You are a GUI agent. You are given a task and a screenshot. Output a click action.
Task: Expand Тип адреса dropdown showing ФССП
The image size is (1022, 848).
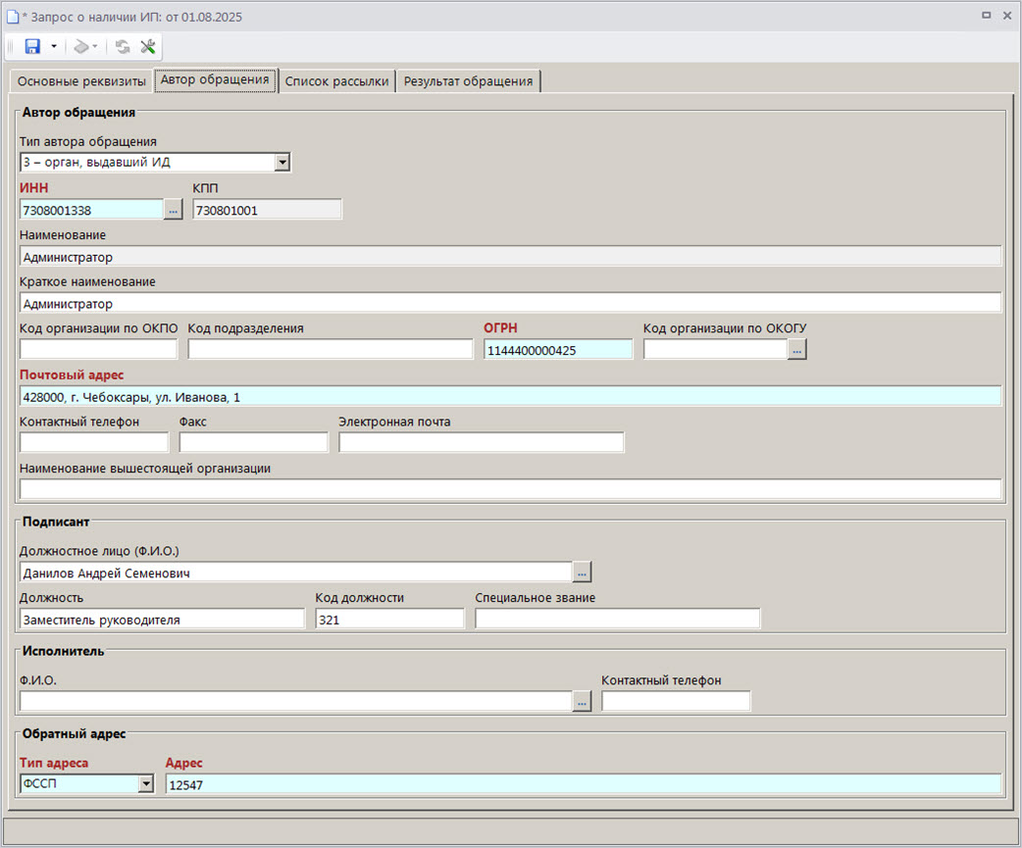click(145, 783)
